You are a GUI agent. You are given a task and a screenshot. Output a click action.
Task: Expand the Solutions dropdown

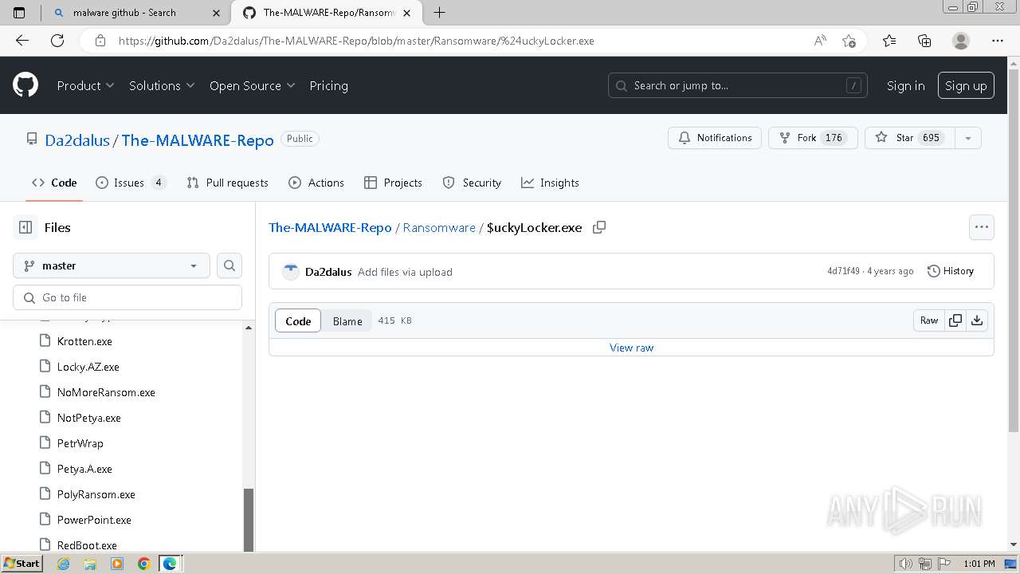coord(162,85)
